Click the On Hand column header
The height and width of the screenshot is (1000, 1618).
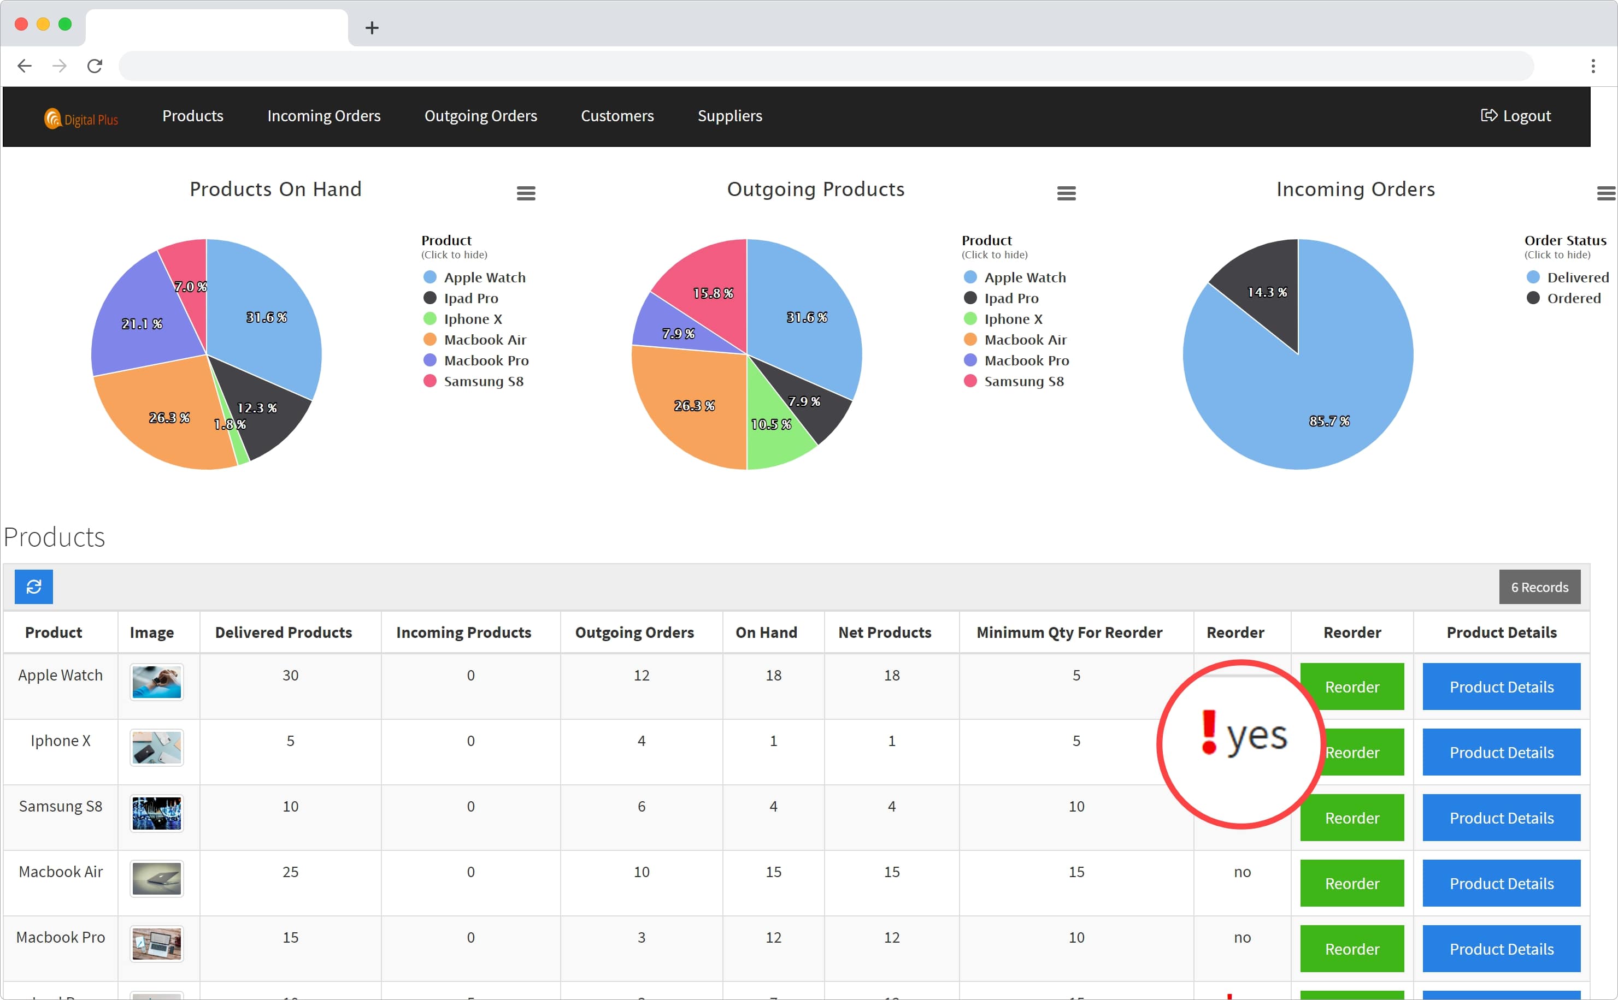click(766, 632)
